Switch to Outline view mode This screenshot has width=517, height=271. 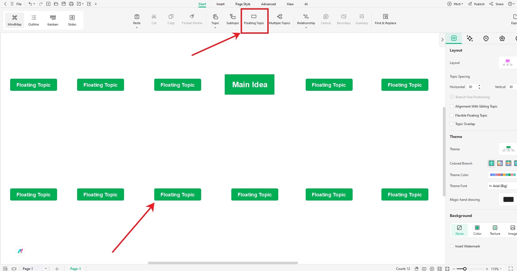[33, 20]
